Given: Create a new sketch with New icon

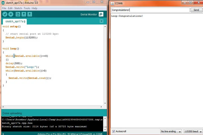Looking at the screenshot, I should tap(18, 14).
